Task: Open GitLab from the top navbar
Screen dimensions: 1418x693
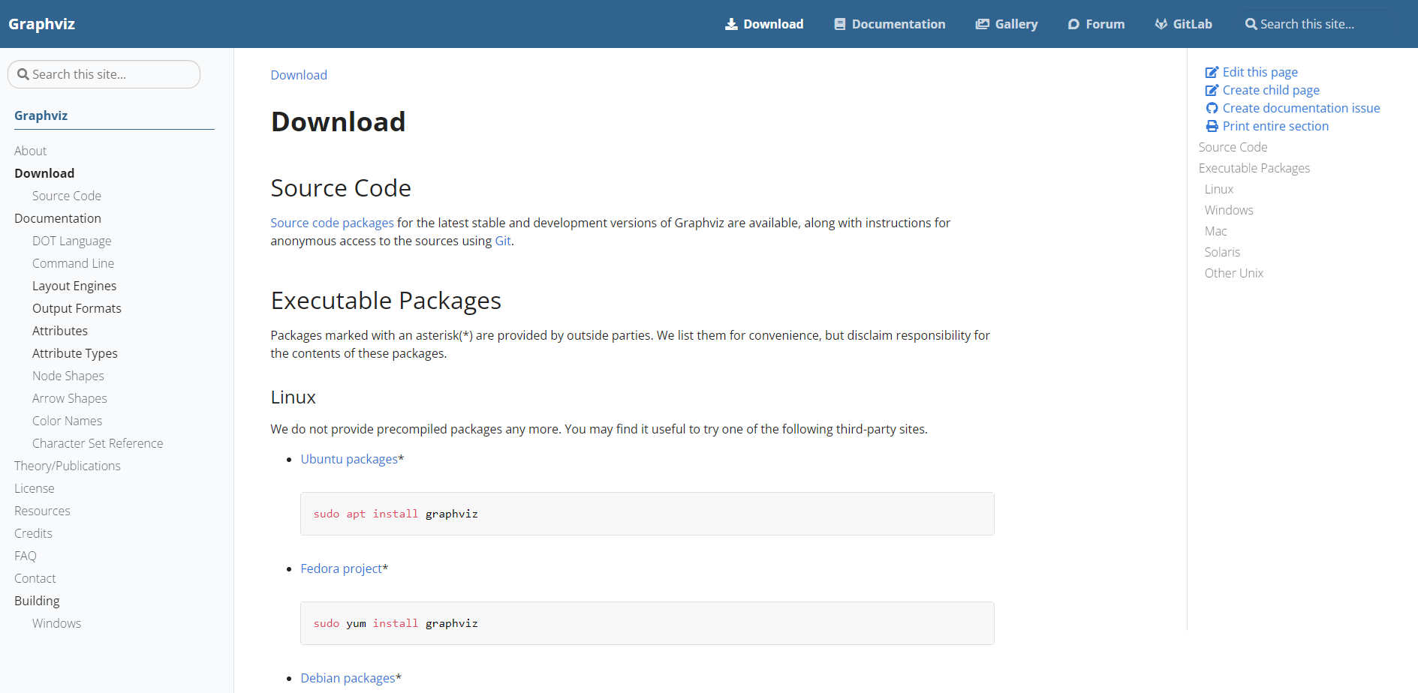Action: coord(1183,24)
